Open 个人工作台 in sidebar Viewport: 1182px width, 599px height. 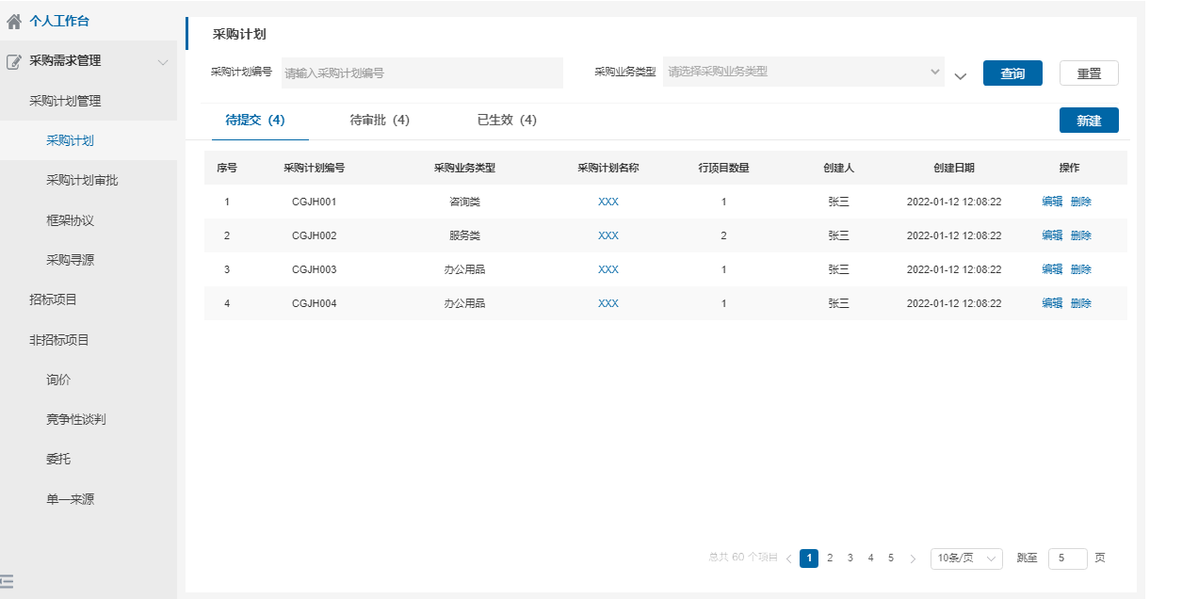tap(59, 21)
